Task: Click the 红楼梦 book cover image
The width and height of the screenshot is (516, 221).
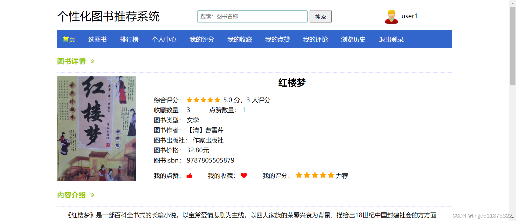Action: click(97, 129)
